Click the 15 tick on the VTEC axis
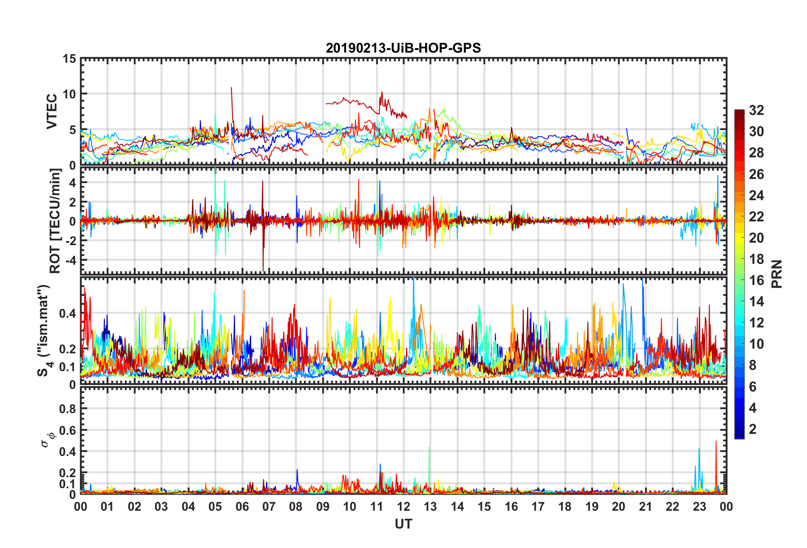Image resolution: width=807 pixels, height=548 pixels. pyautogui.click(x=70, y=59)
